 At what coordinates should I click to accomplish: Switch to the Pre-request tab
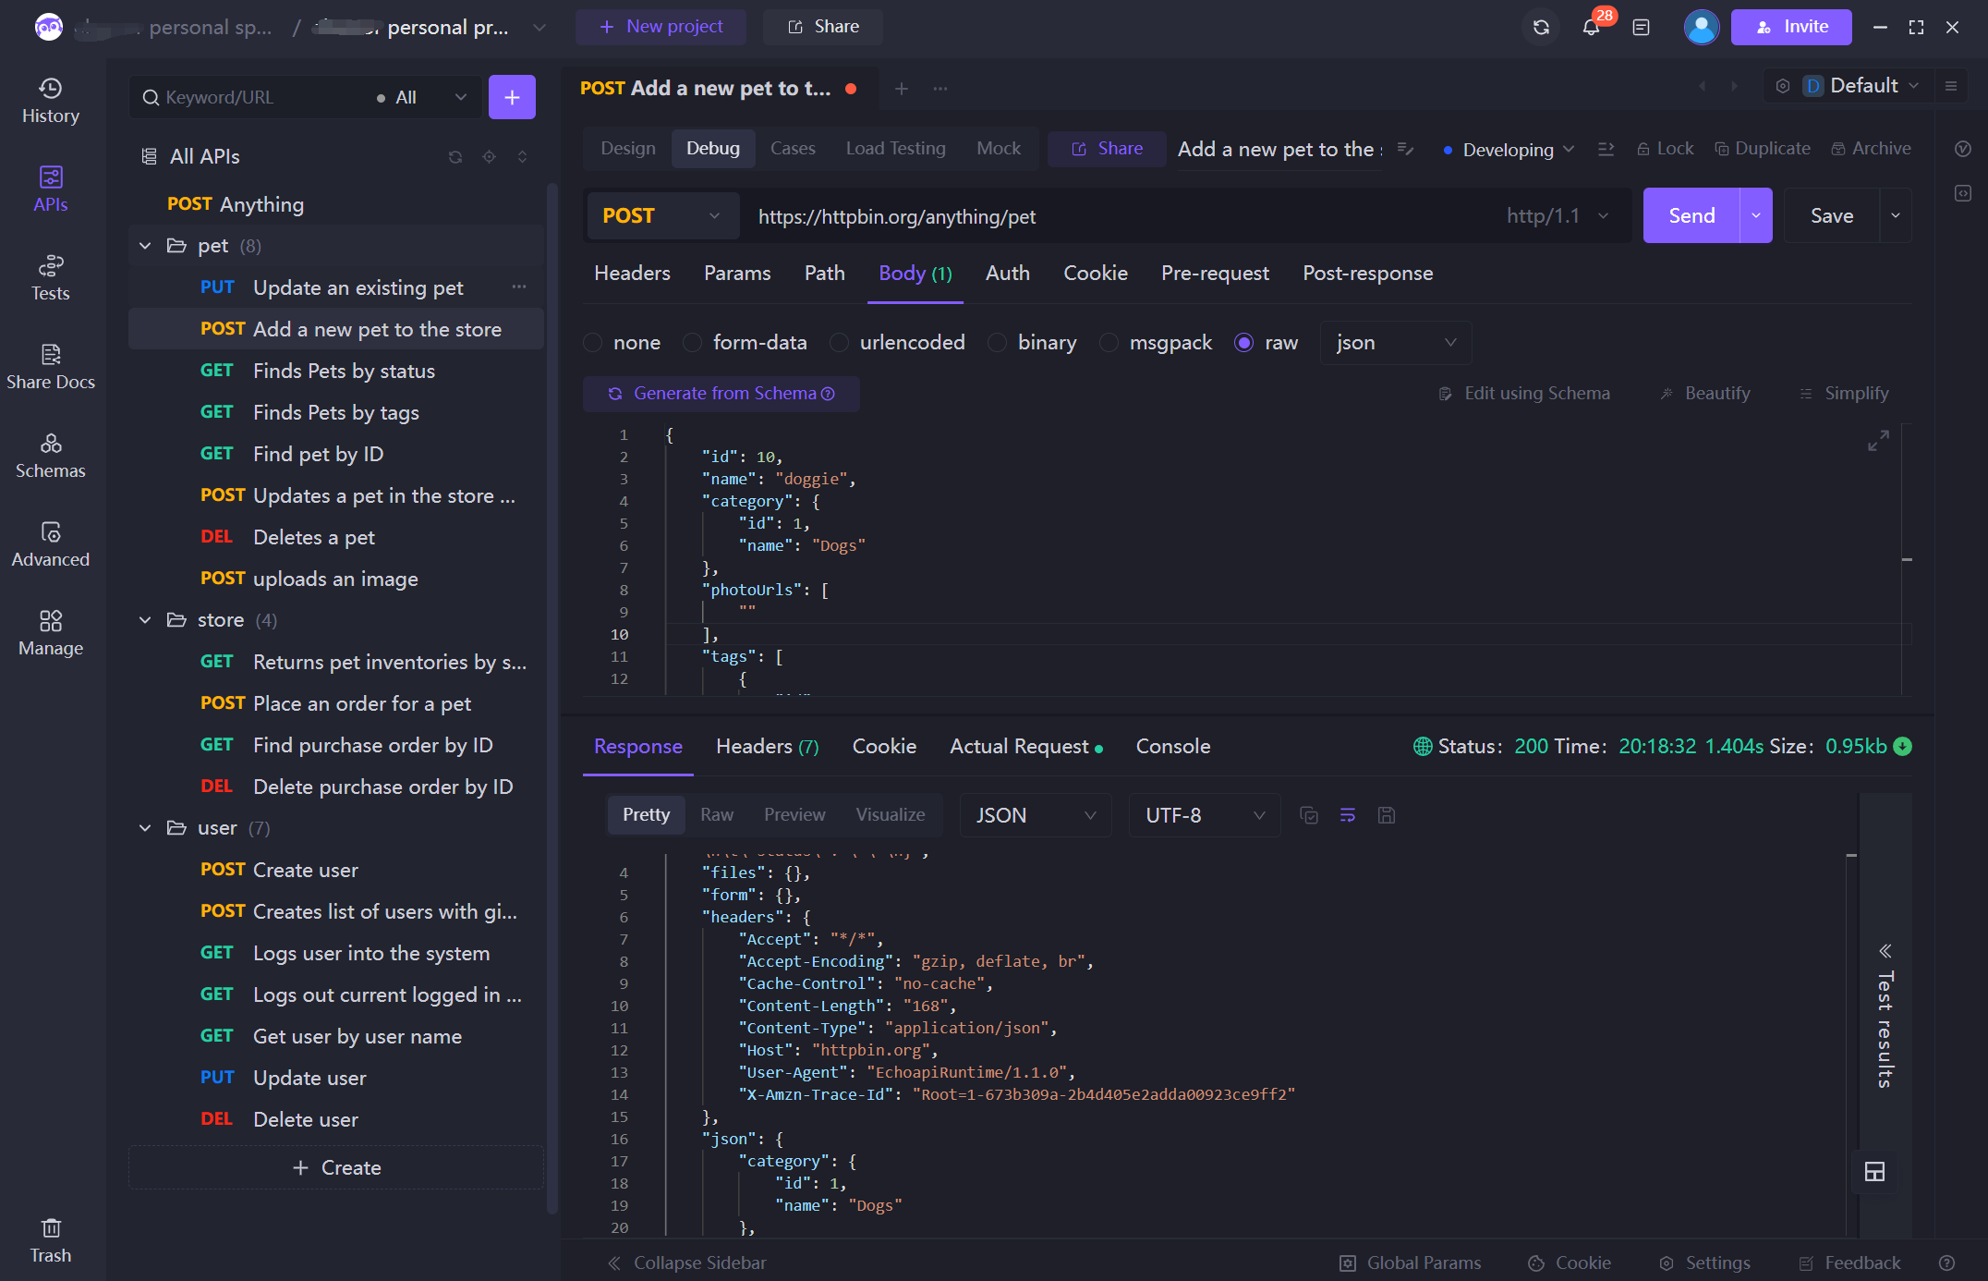(1214, 271)
